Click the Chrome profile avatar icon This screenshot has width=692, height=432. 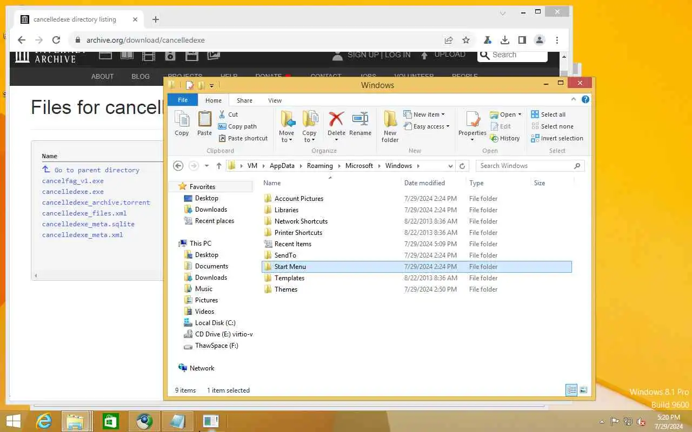(539, 40)
